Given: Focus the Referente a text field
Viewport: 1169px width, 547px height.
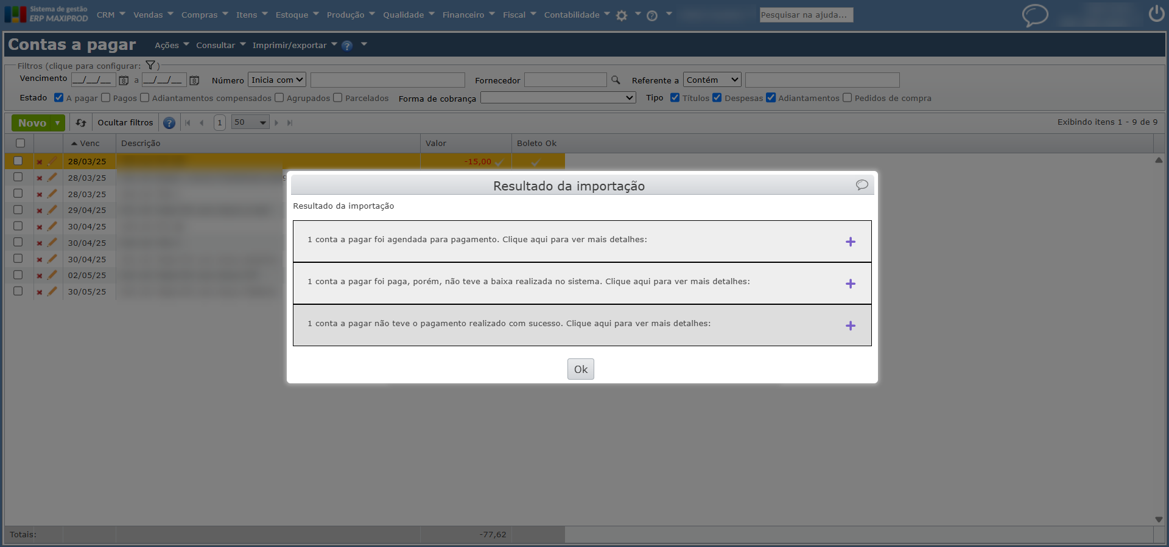Looking at the screenshot, I should point(823,80).
